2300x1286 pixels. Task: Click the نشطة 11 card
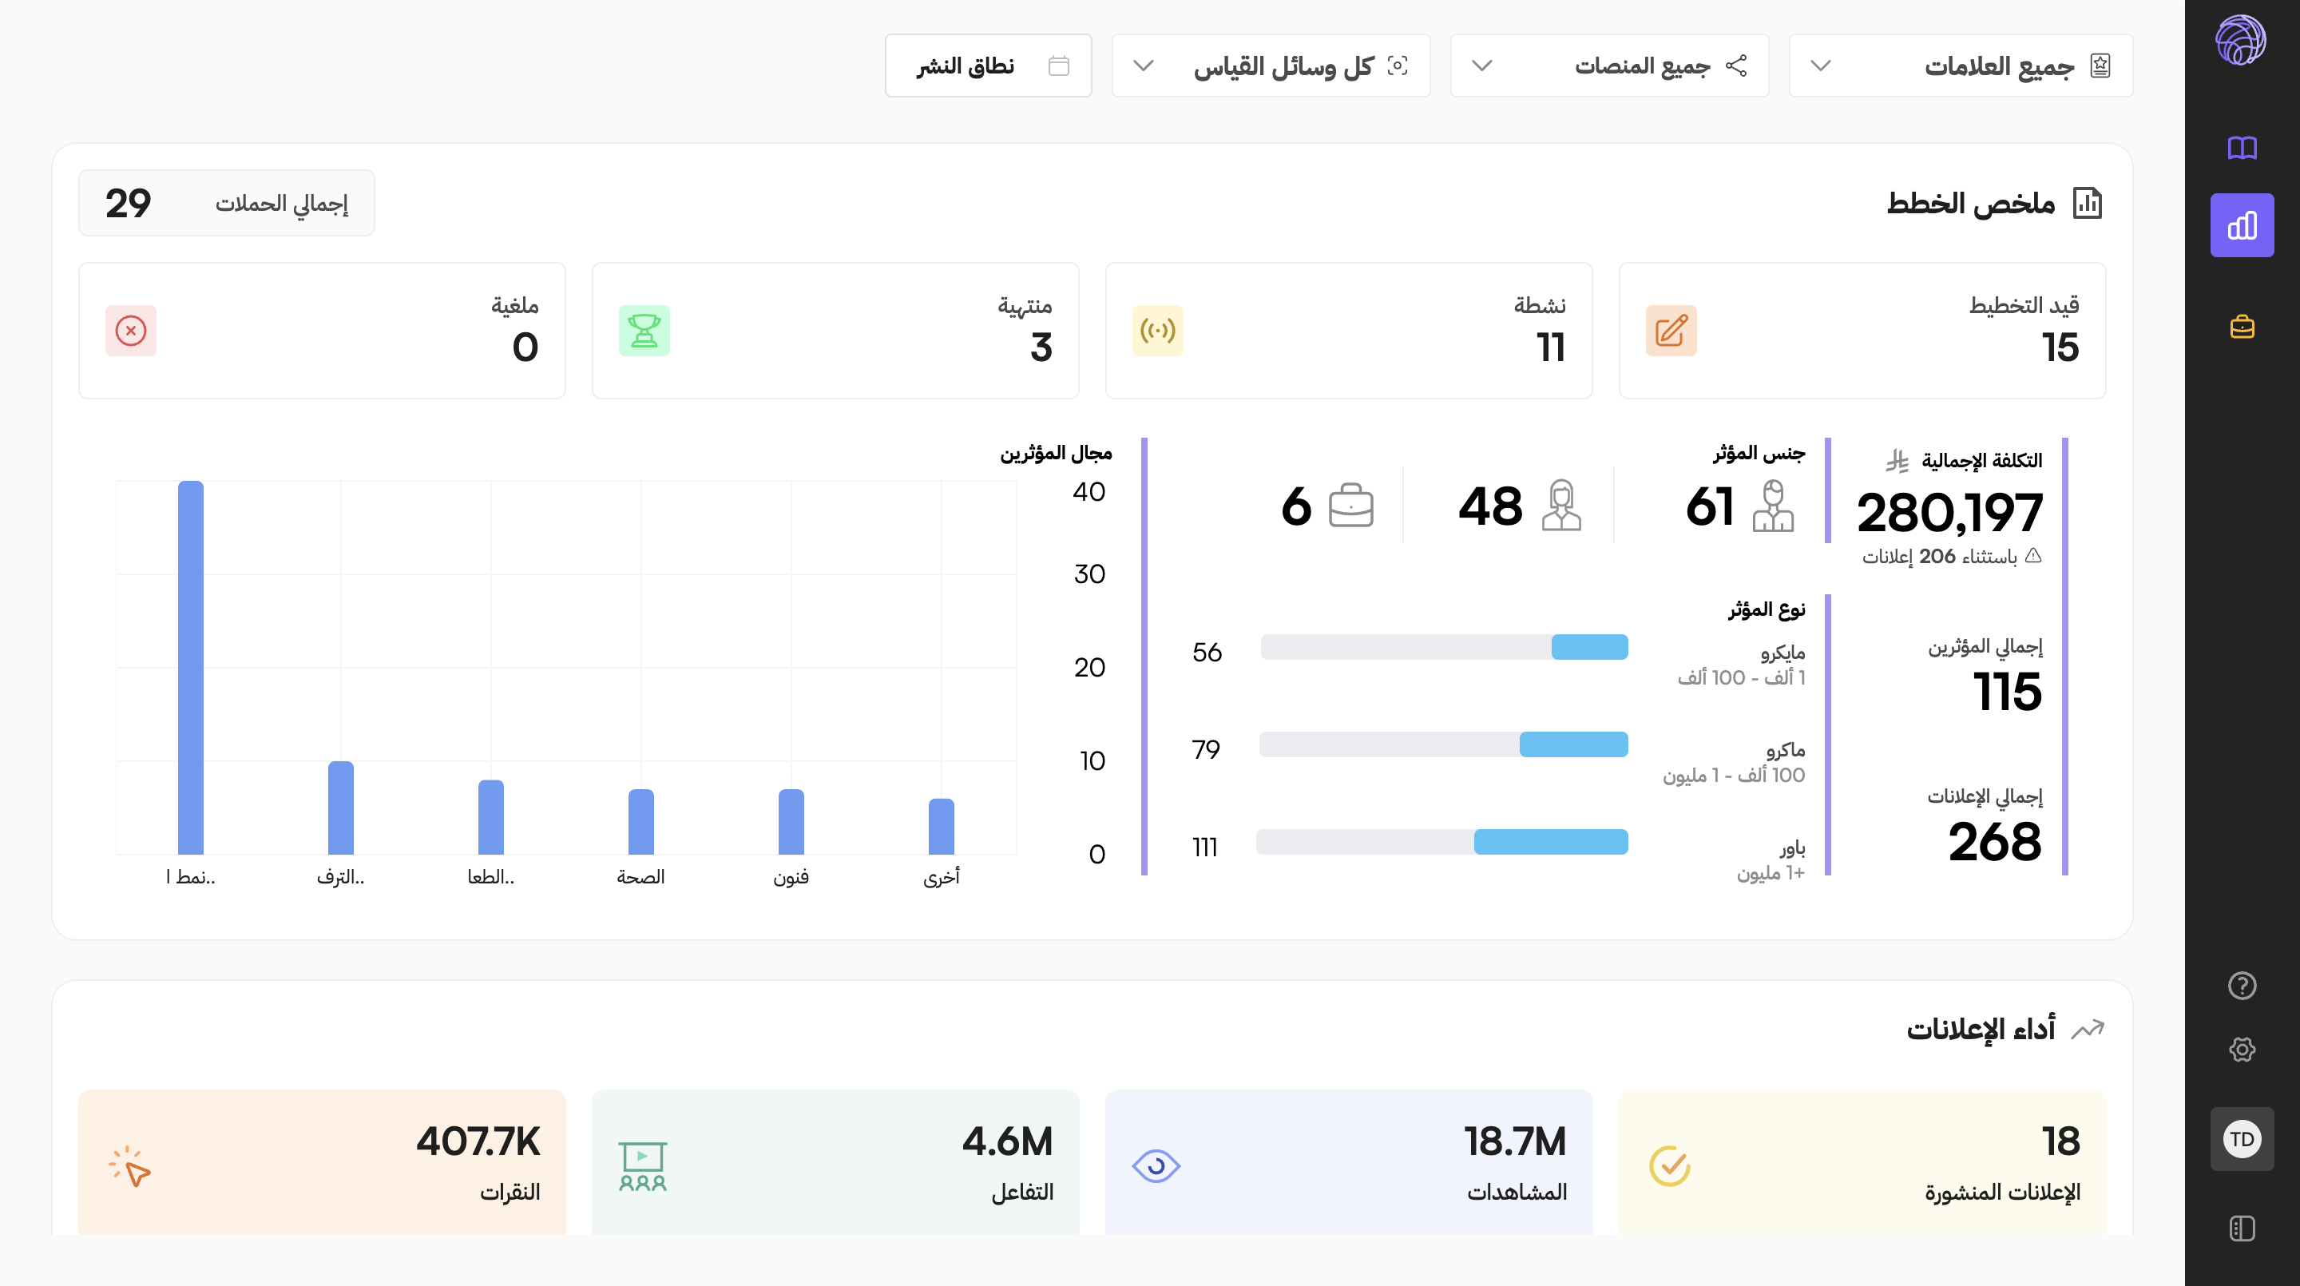1349,331
